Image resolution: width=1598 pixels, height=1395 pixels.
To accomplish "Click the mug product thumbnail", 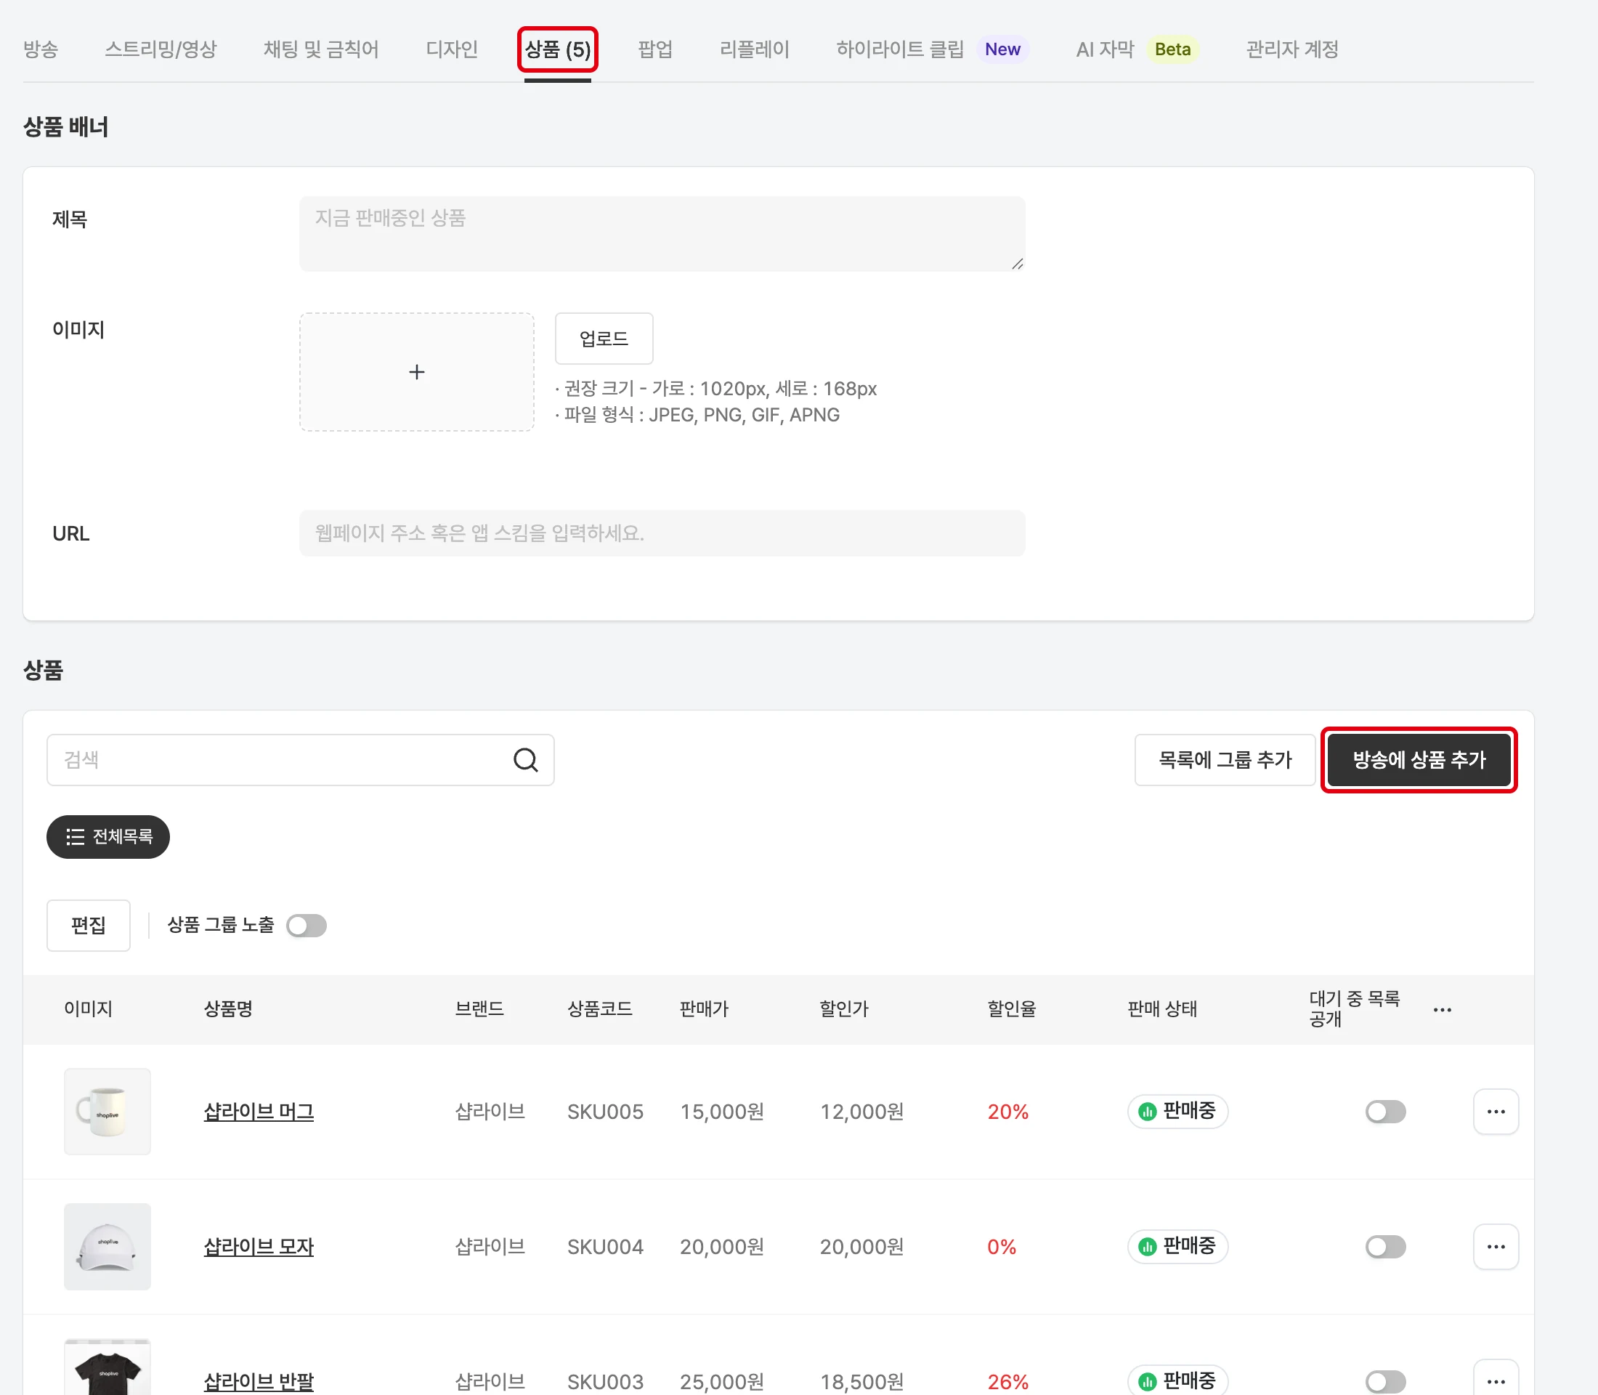I will click(x=108, y=1112).
